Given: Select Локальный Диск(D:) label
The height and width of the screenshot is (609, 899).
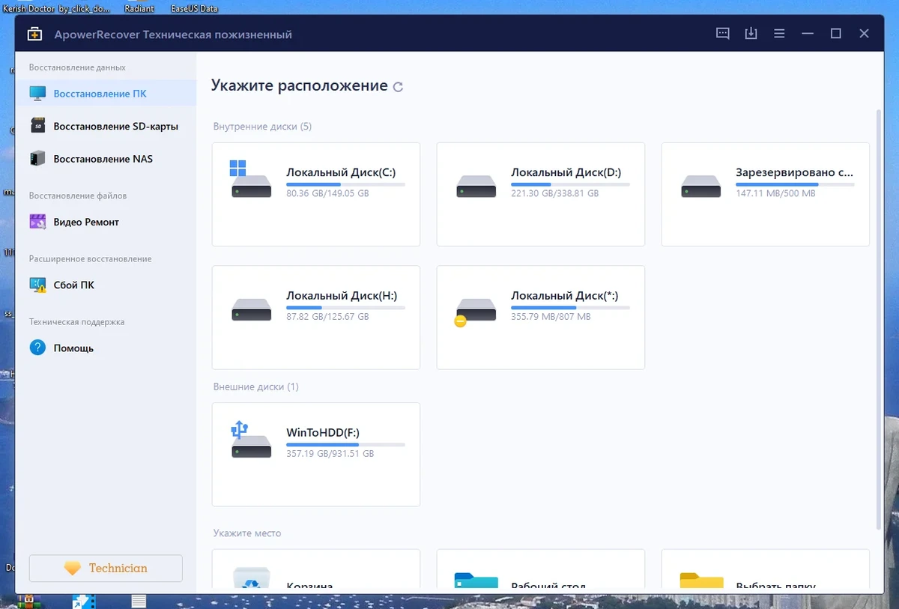Looking at the screenshot, I should point(566,172).
